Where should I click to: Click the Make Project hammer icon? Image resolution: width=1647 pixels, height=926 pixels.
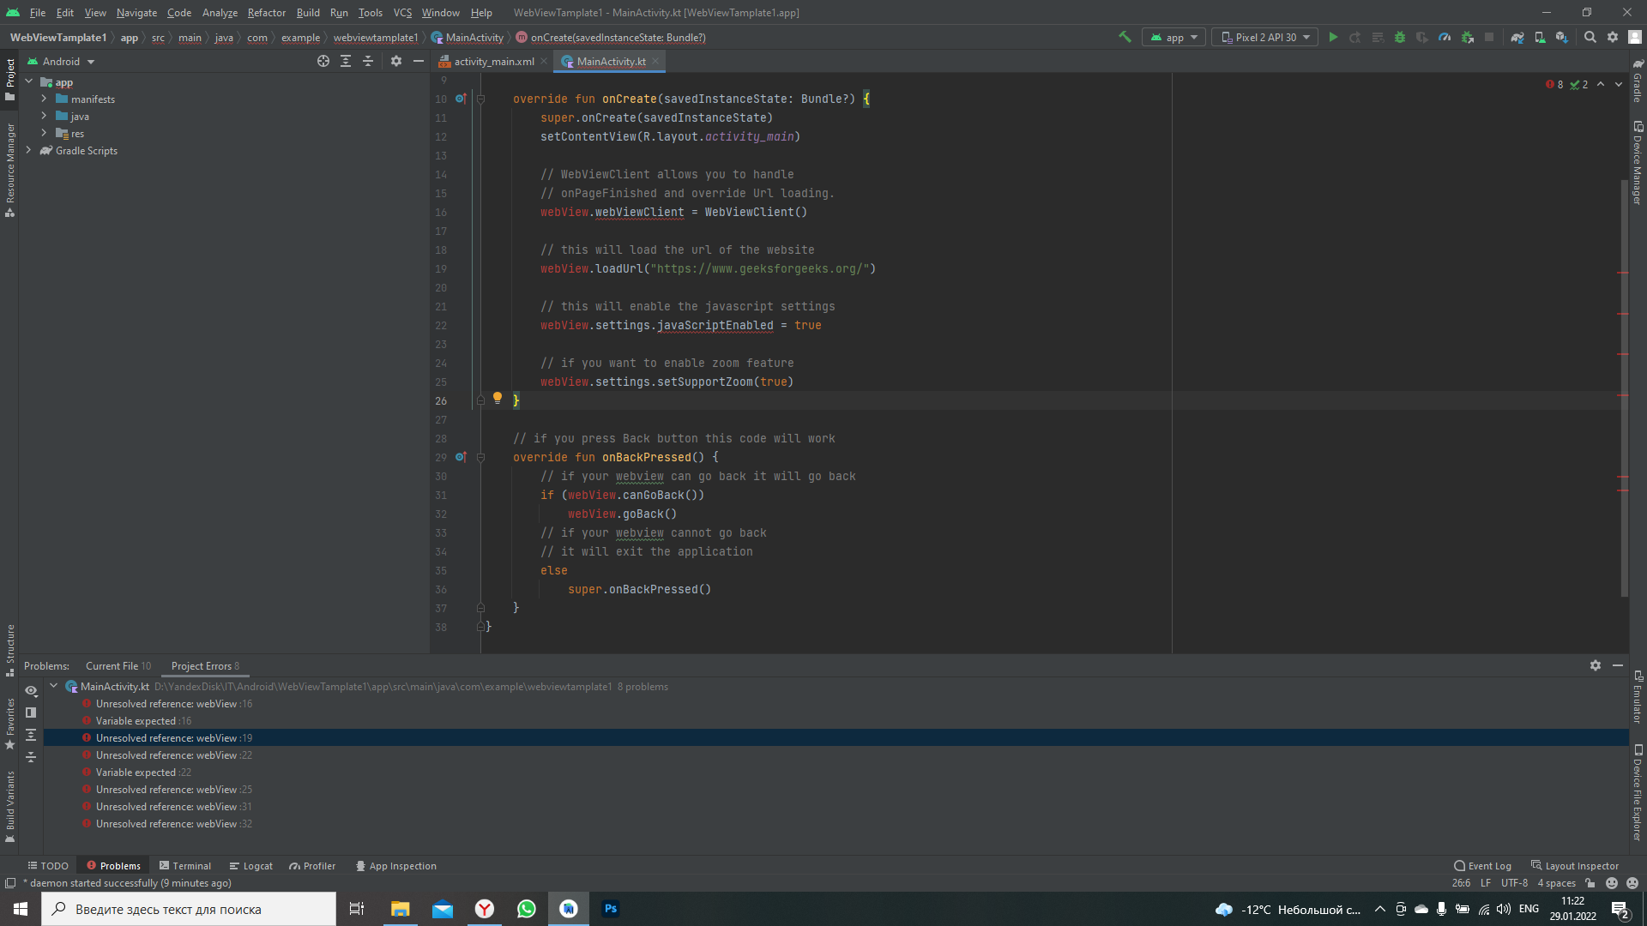1125,37
